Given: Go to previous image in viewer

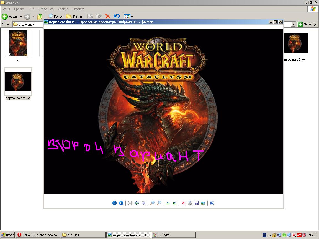Looking at the screenshot, I should coord(115,203).
